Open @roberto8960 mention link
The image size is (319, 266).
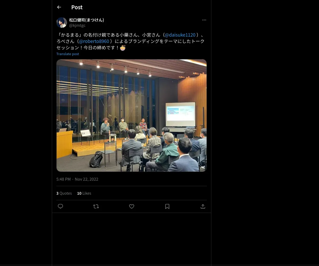tap(94, 41)
